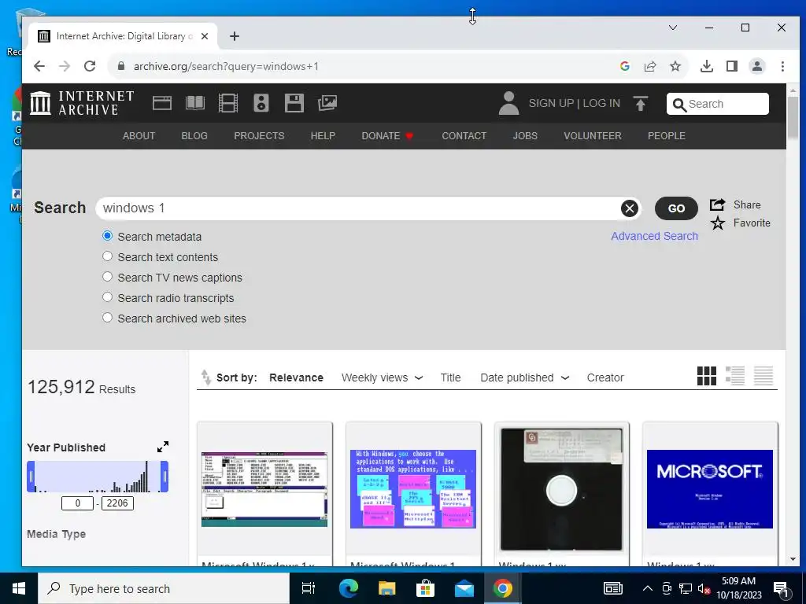Click right handle of Year Published slider

coord(165,477)
